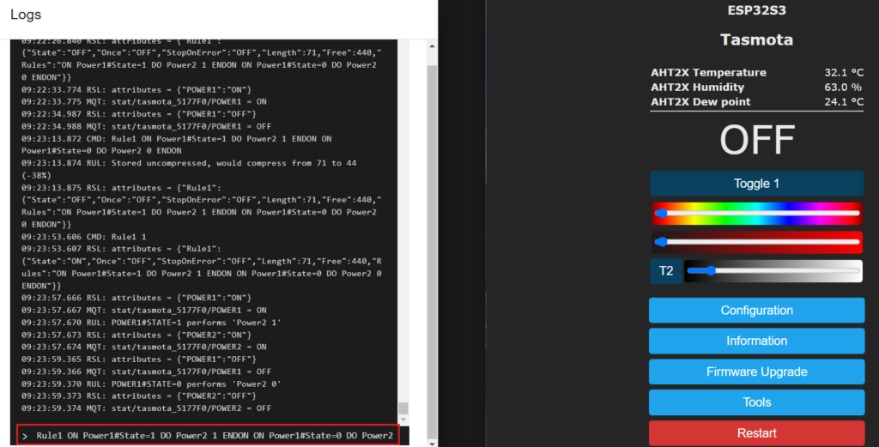Click the ESP32S3 heading

coord(756,10)
